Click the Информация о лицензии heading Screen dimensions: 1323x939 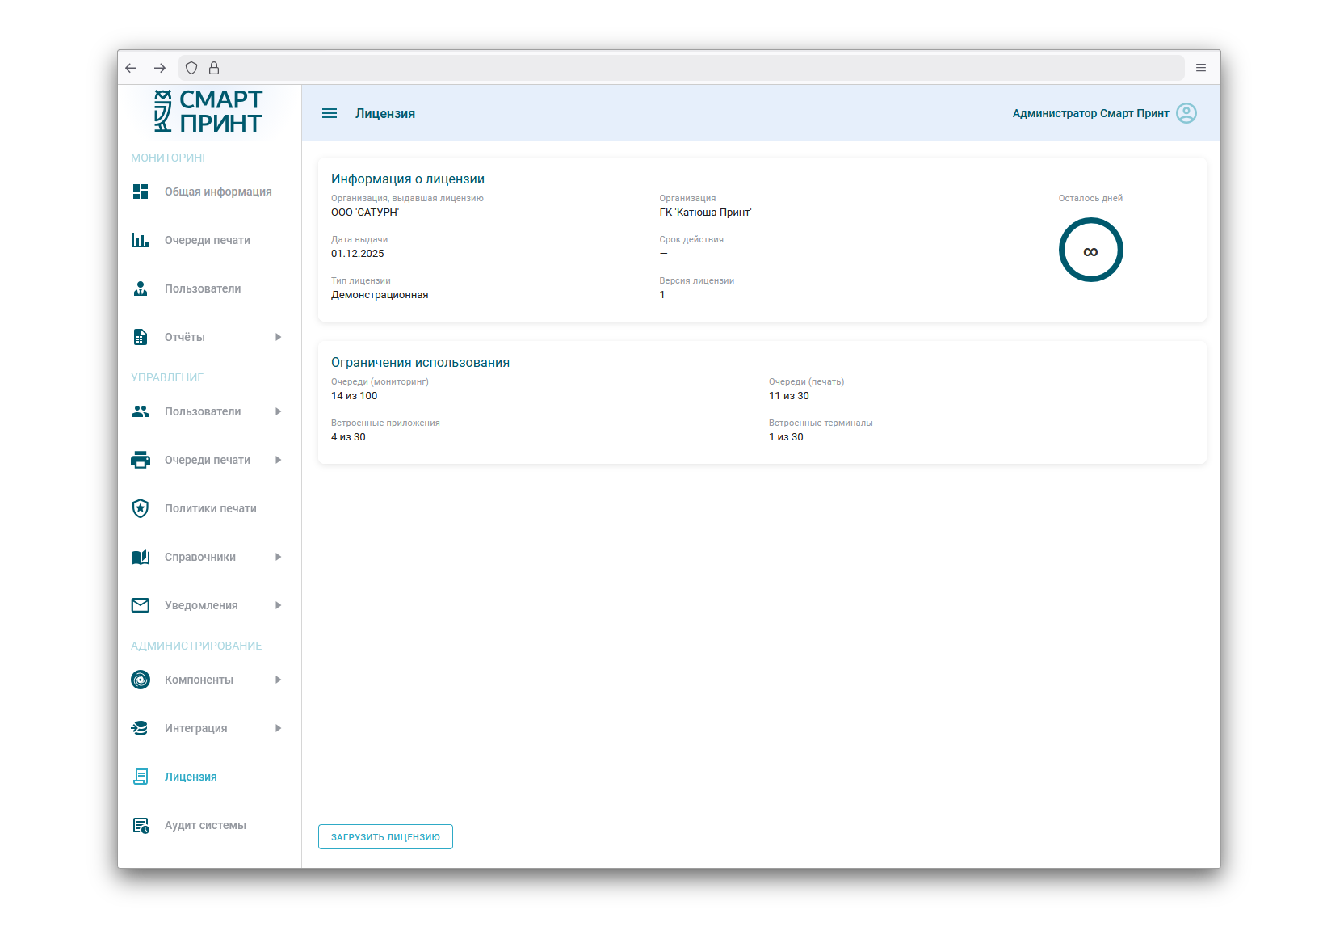pyautogui.click(x=408, y=179)
